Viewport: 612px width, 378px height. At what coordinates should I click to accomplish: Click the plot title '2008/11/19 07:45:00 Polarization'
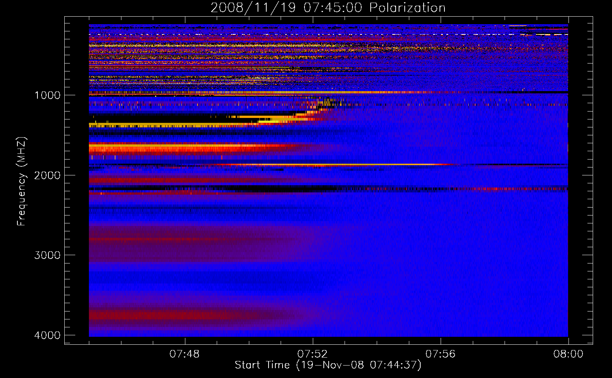tap(328, 8)
